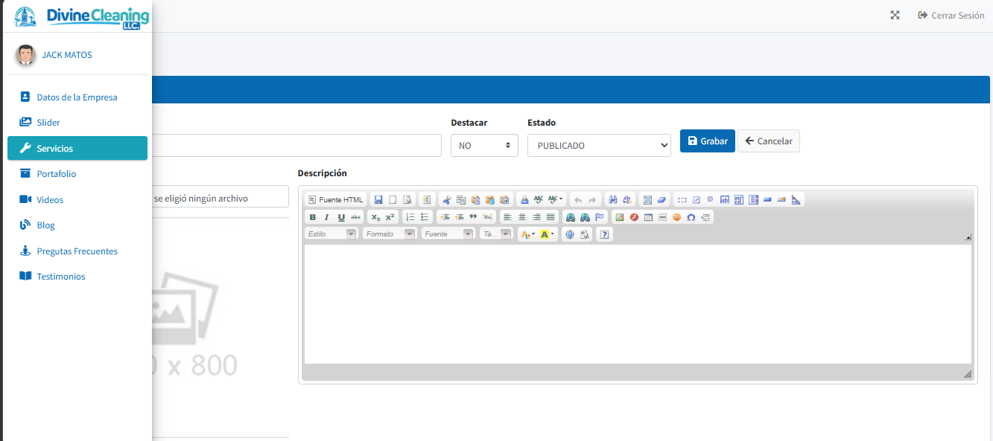
Task: Click the fullscreen expand icon in header
Action: coord(895,16)
